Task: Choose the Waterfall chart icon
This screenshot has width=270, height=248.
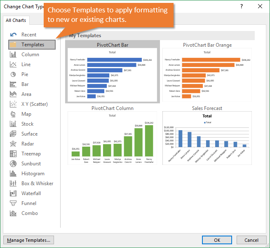Action: coord(13,193)
